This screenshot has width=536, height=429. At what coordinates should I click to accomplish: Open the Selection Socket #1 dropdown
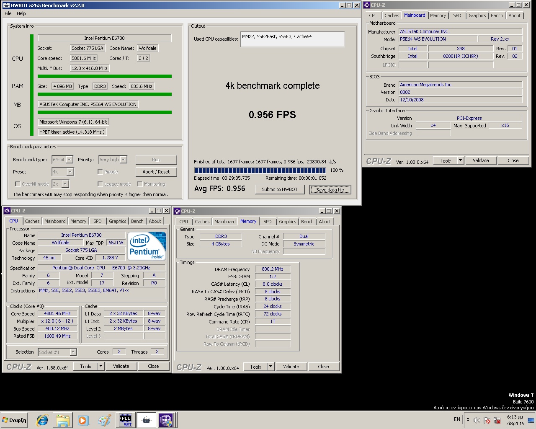pos(73,352)
